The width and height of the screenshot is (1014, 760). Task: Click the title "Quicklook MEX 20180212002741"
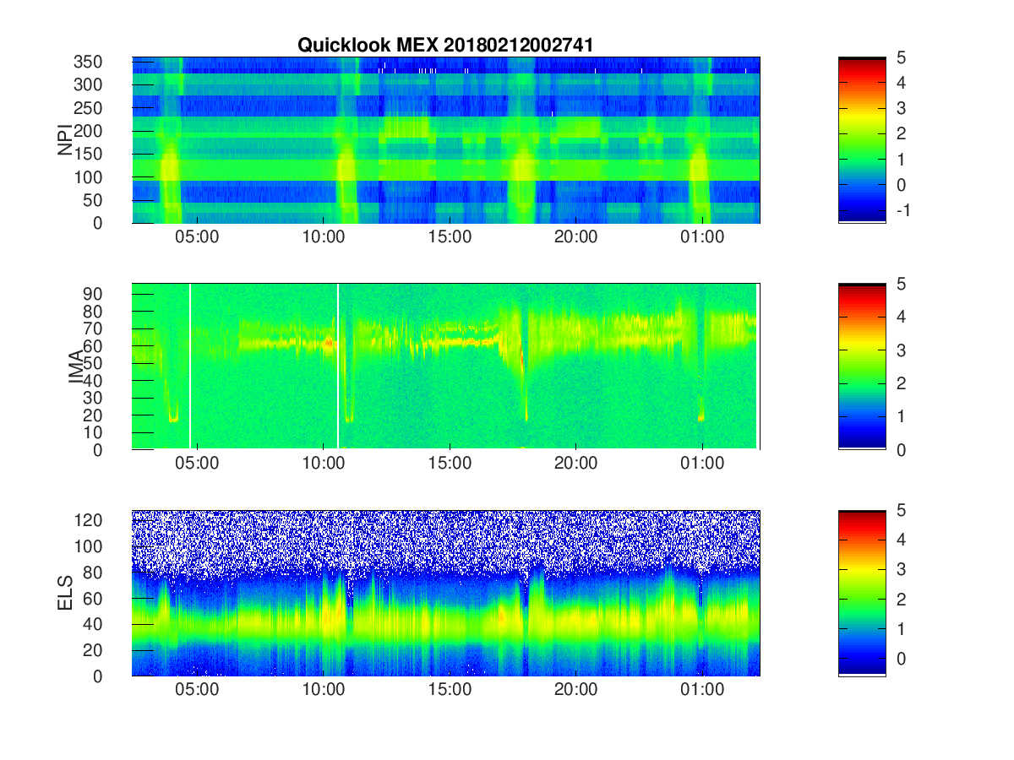445,46
